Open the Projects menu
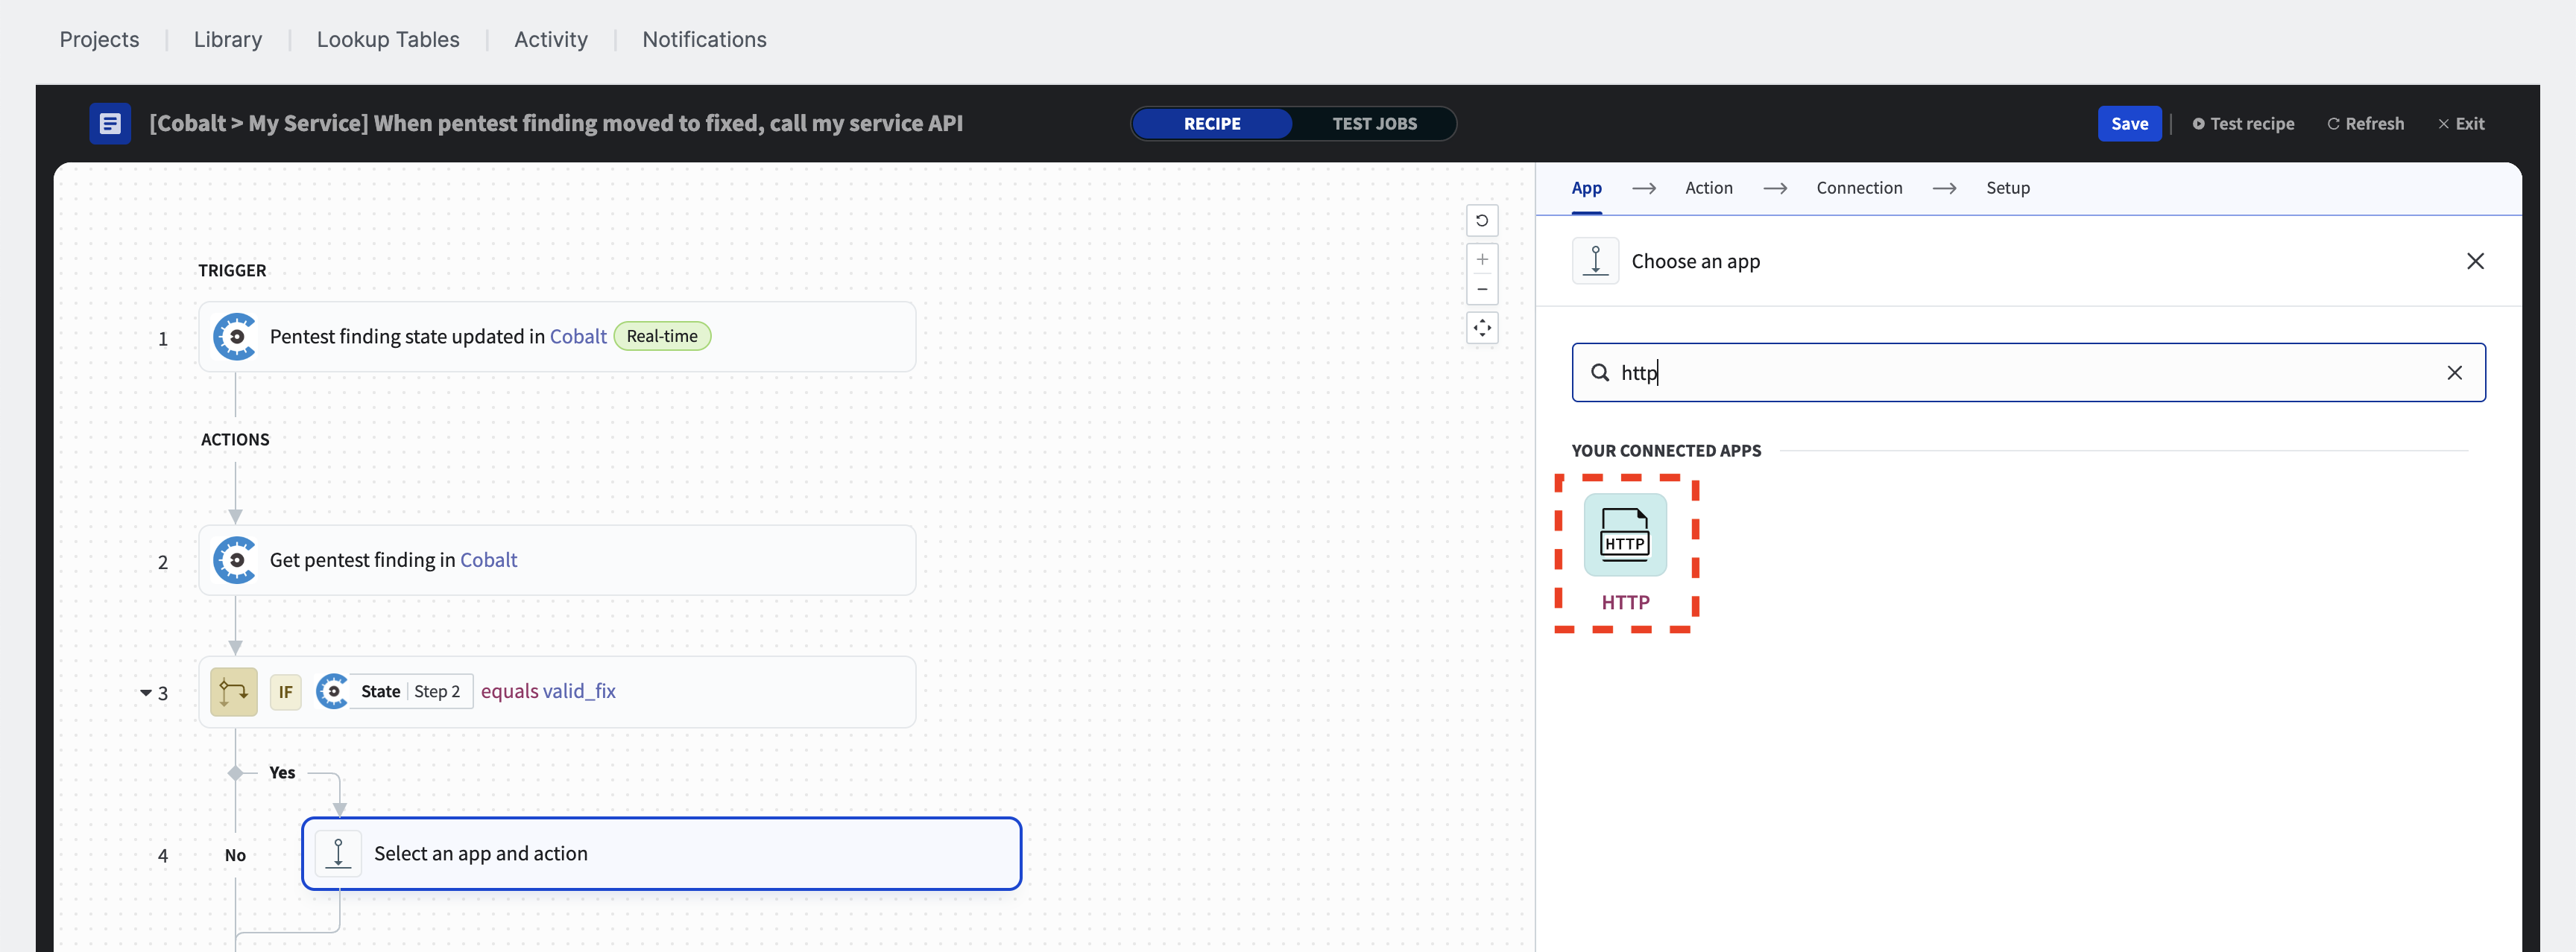 [99, 40]
